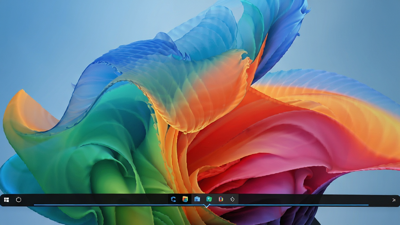This screenshot has height=225, width=400.
Task: Click the white circular icon beside Start
Action: click(19, 200)
